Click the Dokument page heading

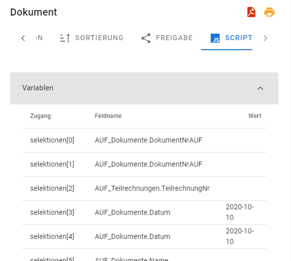[34, 12]
